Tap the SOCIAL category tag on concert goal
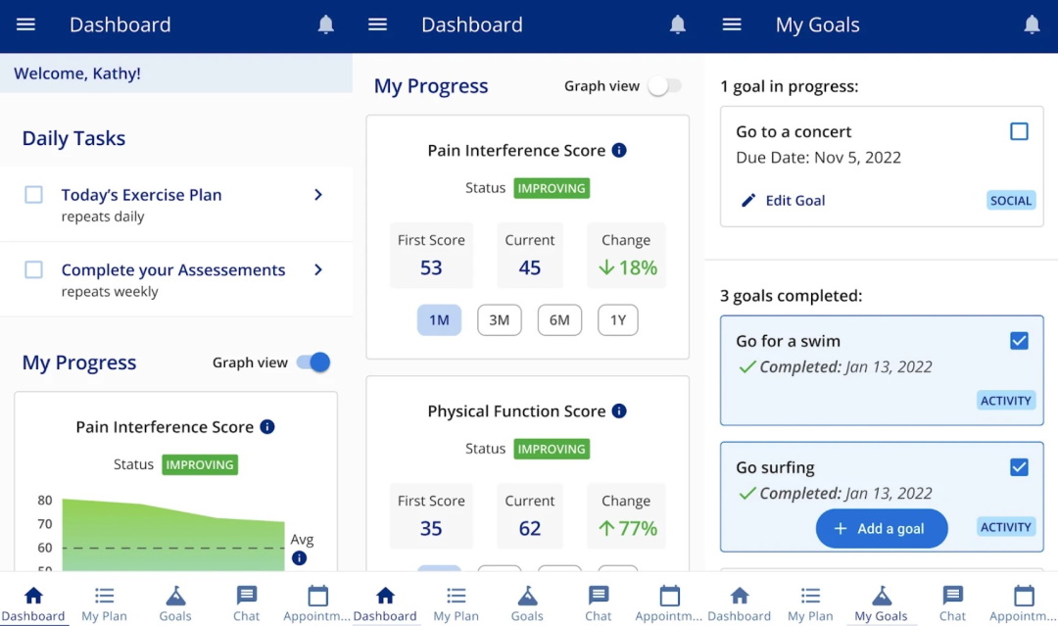This screenshot has width=1058, height=626. [x=1010, y=201]
